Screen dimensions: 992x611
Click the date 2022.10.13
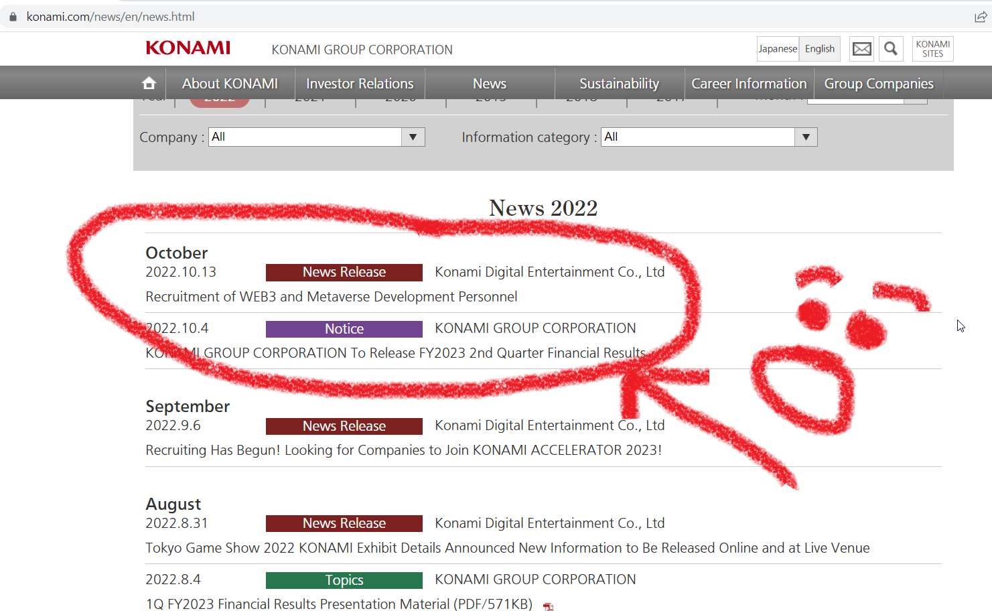point(181,272)
